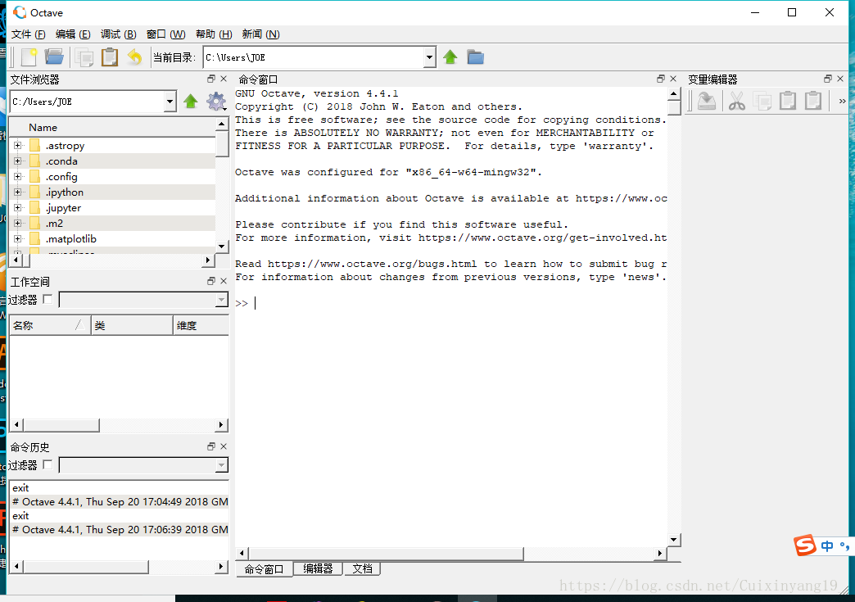This screenshot has height=602, width=855.
Task: Open the 调试 (B) menu
Action: click(x=118, y=34)
